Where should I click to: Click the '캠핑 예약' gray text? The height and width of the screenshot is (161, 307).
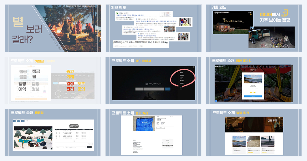(x=22, y=86)
